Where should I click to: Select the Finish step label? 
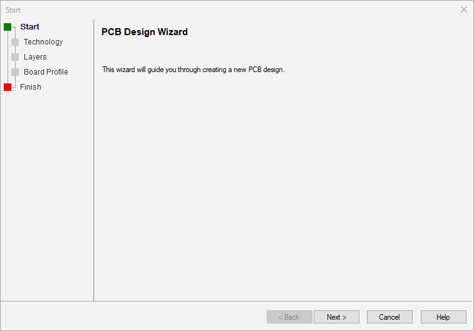(31, 87)
